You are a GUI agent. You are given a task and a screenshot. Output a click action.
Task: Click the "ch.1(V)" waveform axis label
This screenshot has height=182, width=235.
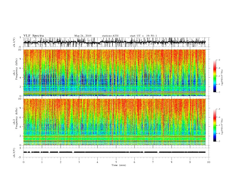click(14, 42)
